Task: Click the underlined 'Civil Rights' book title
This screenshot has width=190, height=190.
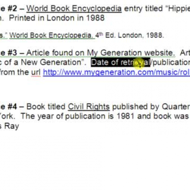Action: (89, 107)
